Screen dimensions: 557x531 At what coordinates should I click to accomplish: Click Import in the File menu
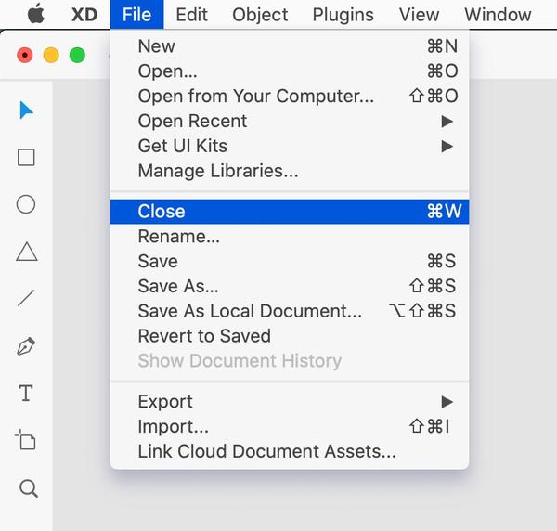[174, 427]
